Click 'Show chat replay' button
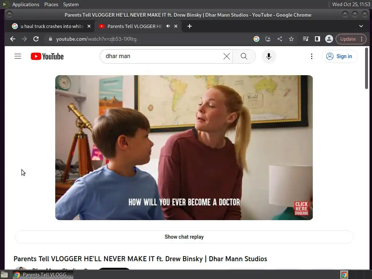 coord(184,237)
